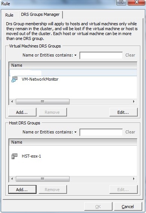Select the HST-esx-1 host group row
The width and height of the screenshot is (146, 213).
(73, 156)
